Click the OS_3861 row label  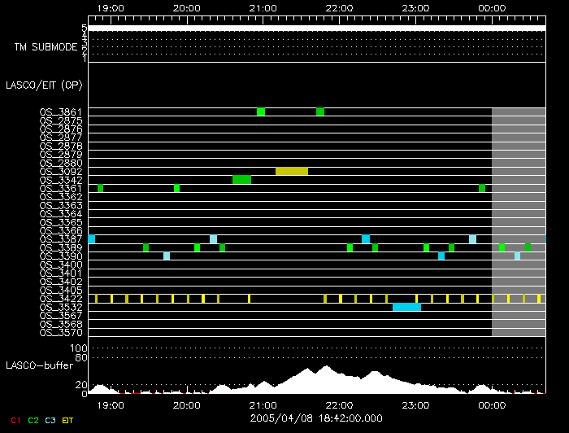click(61, 112)
